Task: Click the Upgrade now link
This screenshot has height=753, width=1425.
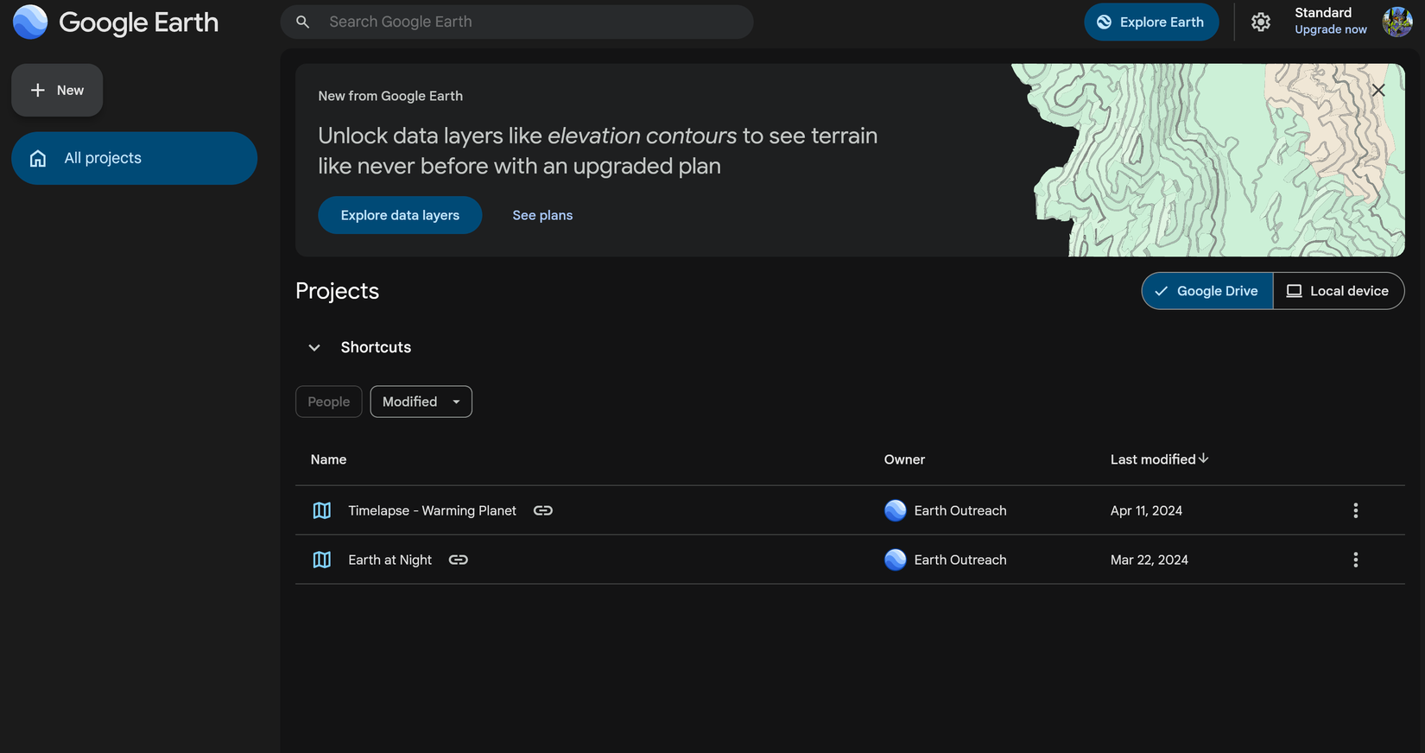Action: (1331, 29)
